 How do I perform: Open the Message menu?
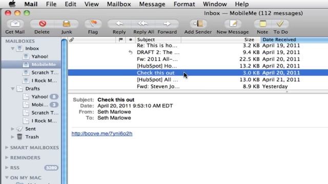click(x=152, y=4)
